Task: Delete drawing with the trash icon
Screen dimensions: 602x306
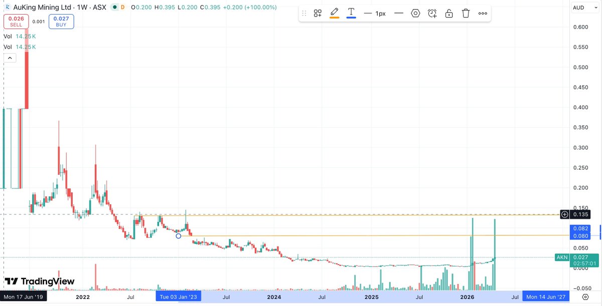Action: click(x=466, y=14)
